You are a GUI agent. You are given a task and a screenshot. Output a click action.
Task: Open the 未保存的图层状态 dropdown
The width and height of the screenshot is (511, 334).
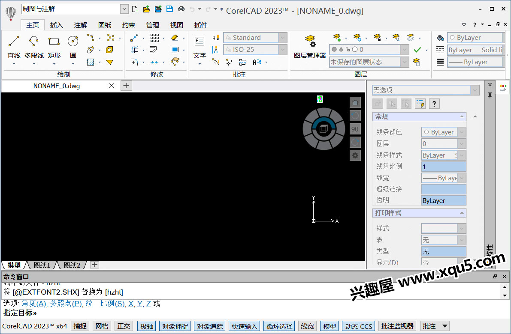click(405, 62)
